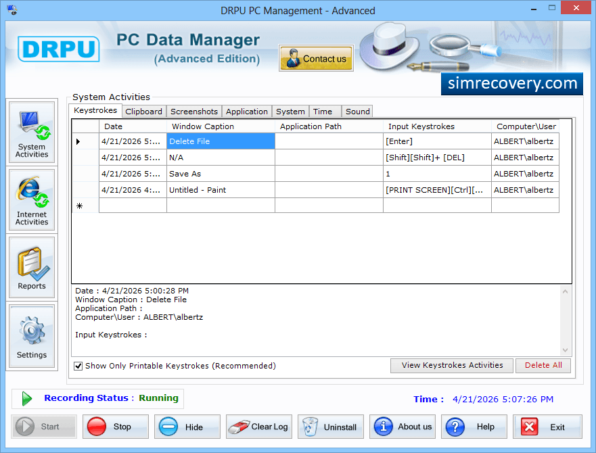Click the Contact us button
The image size is (596, 453).
[x=316, y=58]
